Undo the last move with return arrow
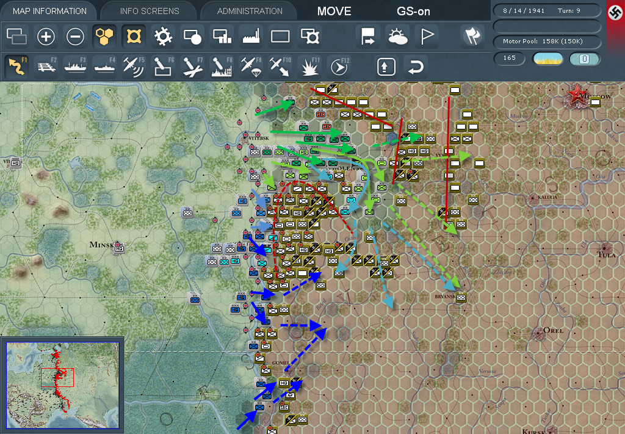Image resolution: width=625 pixels, height=434 pixels. point(415,67)
